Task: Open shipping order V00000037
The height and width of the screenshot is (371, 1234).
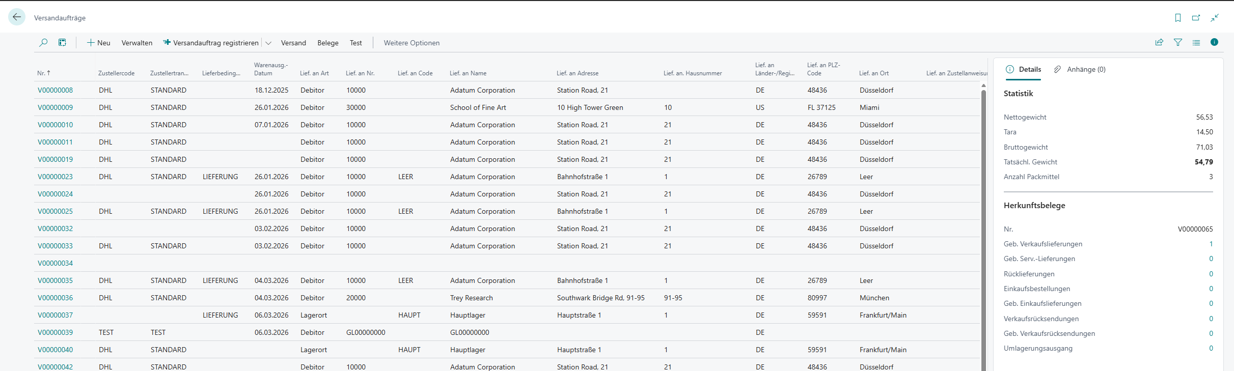Action: 55,315
